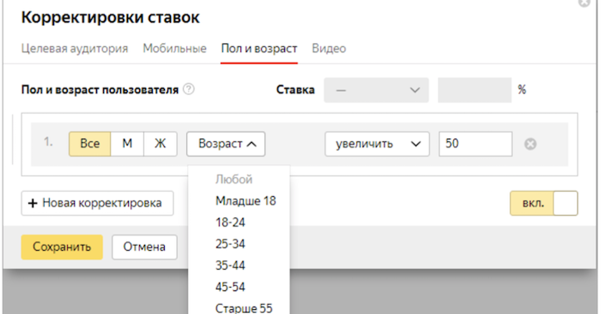Open the Видео tab
601x314 pixels.
[x=329, y=48]
